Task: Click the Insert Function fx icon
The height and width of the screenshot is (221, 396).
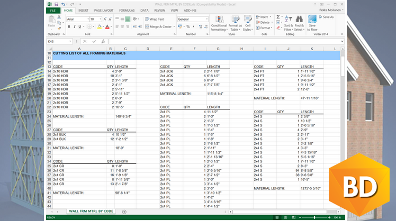Action: tap(103, 41)
